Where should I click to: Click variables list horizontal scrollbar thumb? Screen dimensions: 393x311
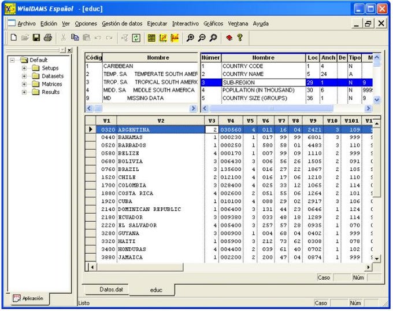tap(271, 108)
